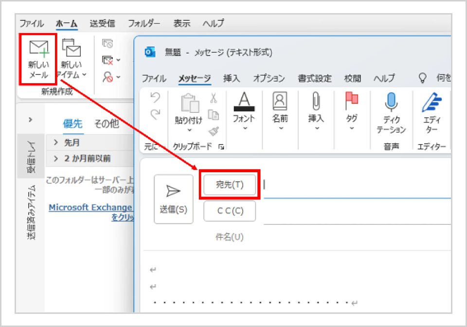Open the Tag (タグ) flag menu
Screen dimensions: 467x327
351,102
